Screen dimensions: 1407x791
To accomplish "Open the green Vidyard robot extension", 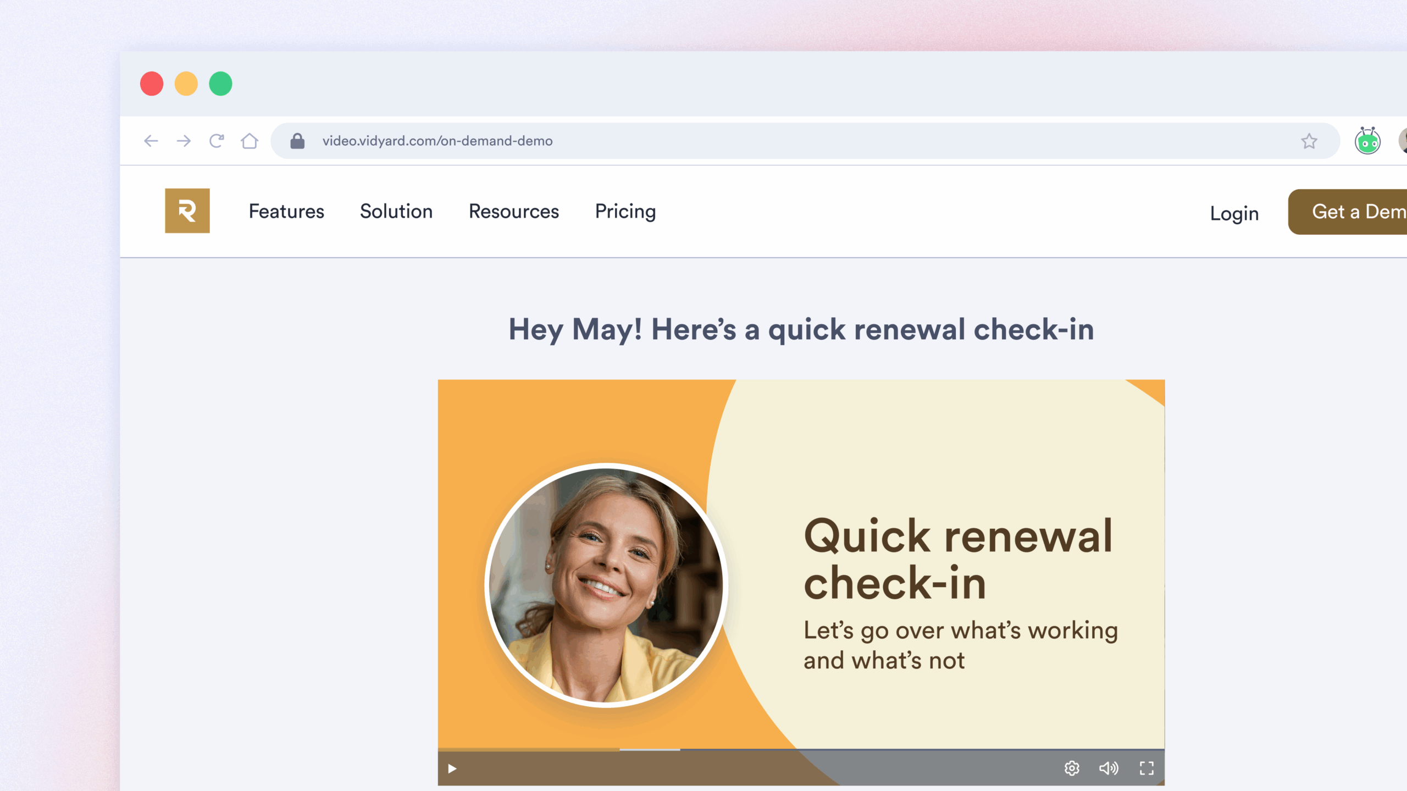I will coord(1367,141).
